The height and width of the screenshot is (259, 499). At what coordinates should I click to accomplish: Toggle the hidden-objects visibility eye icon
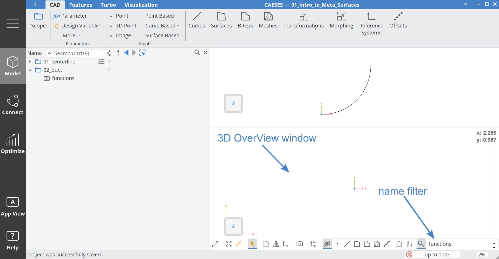(327, 244)
